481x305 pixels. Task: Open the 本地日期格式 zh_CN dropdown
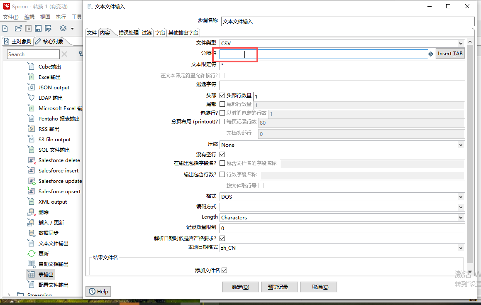342,248
